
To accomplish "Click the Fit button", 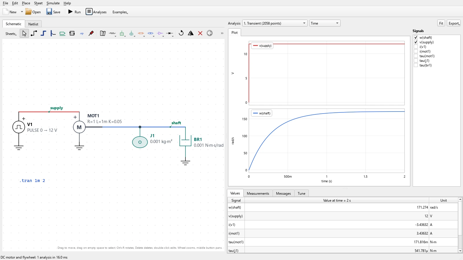I will coord(441,23).
